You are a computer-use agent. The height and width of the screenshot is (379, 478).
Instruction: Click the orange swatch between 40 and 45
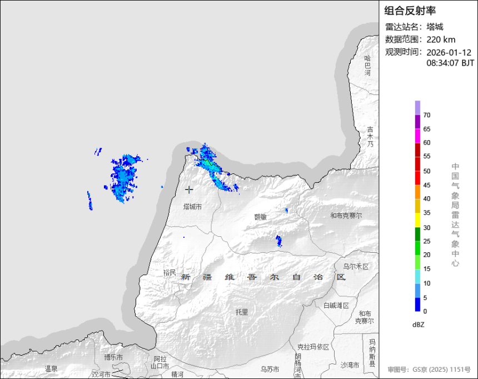coord(417,192)
